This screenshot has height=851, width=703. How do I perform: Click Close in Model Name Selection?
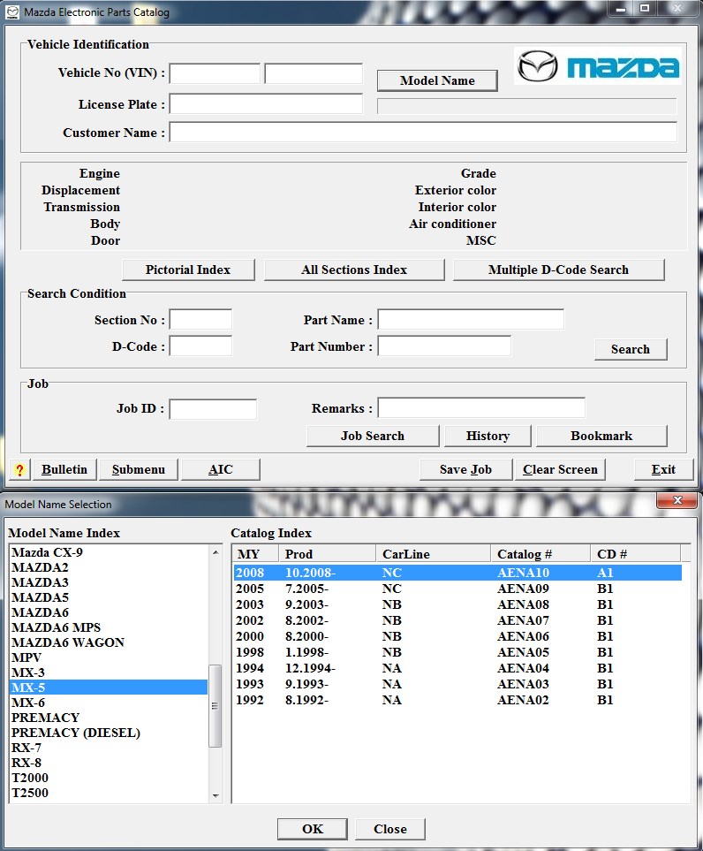pos(390,829)
